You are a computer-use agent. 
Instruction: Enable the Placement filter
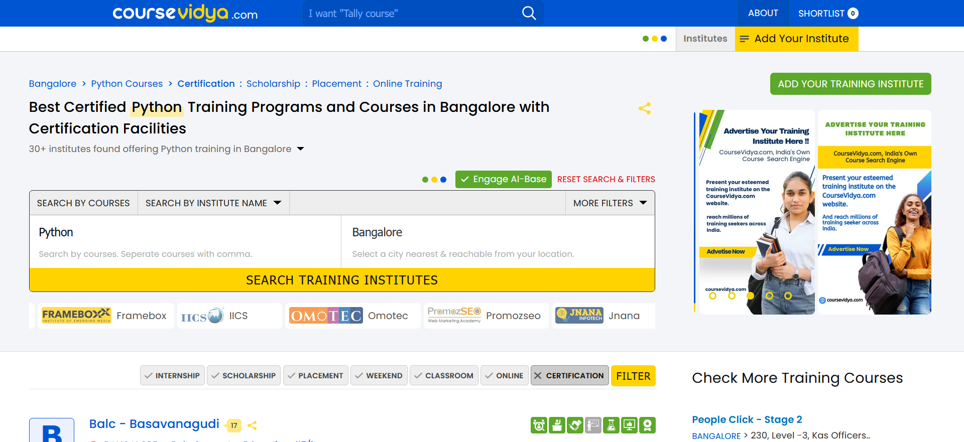pos(316,376)
